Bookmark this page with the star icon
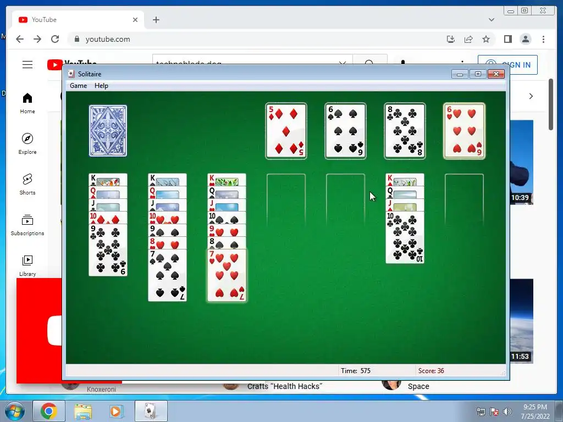The width and height of the screenshot is (563, 422). tap(486, 39)
